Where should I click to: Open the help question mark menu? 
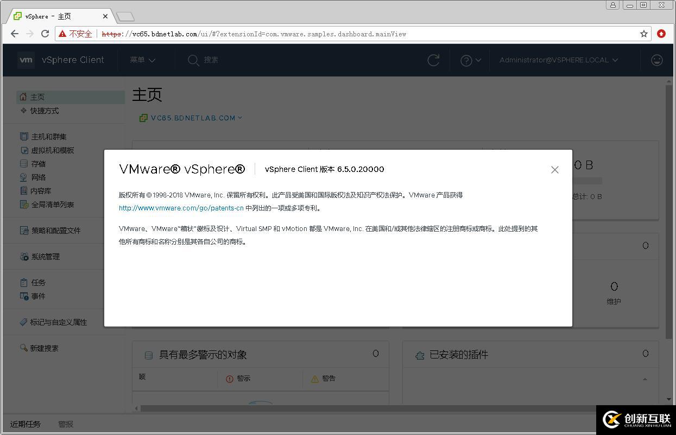click(470, 60)
